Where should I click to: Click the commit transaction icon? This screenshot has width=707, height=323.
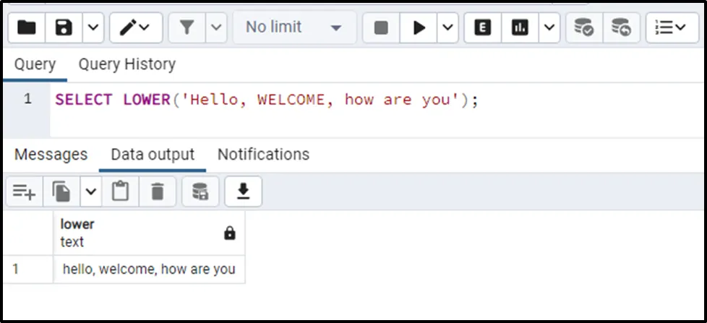[x=583, y=28]
